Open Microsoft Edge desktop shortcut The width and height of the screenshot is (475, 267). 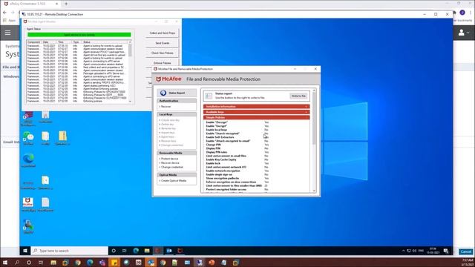pyautogui.click(x=28, y=160)
